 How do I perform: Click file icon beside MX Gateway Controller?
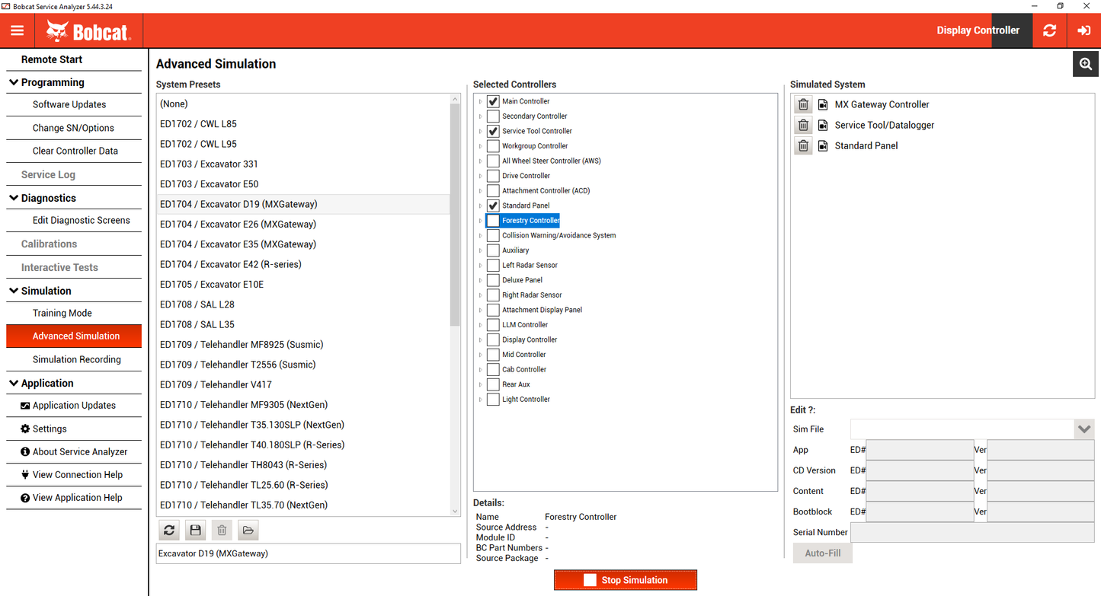click(x=823, y=104)
